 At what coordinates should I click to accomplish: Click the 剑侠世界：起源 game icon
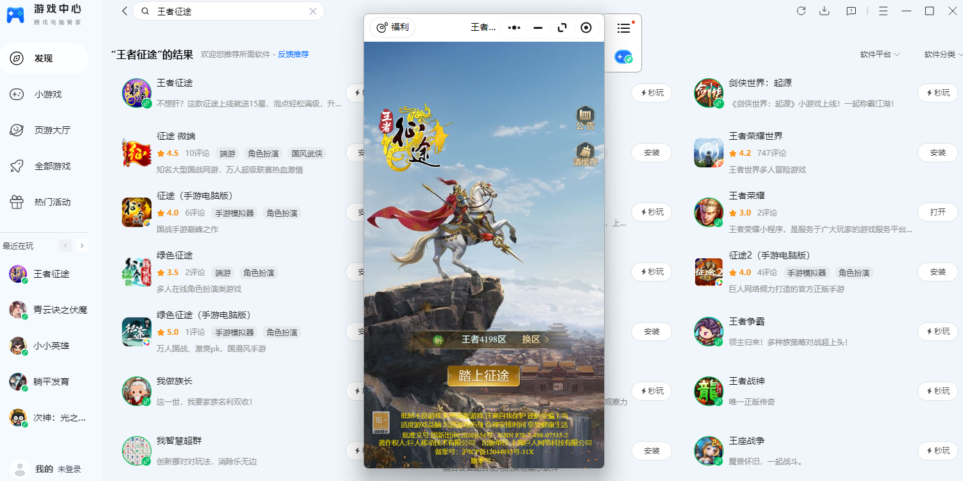[x=709, y=94]
